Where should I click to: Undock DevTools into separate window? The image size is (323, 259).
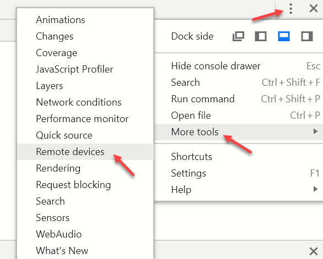coord(238,36)
